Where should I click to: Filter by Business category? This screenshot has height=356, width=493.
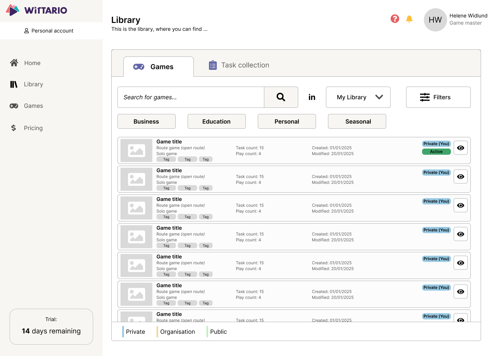pyautogui.click(x=146, y=122)
